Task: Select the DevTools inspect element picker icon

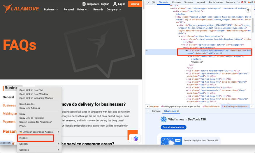Action: click(148, 2)
